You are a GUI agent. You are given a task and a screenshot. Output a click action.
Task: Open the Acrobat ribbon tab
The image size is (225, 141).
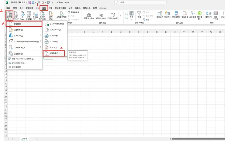pyautogui.click(x=103, y=8)
